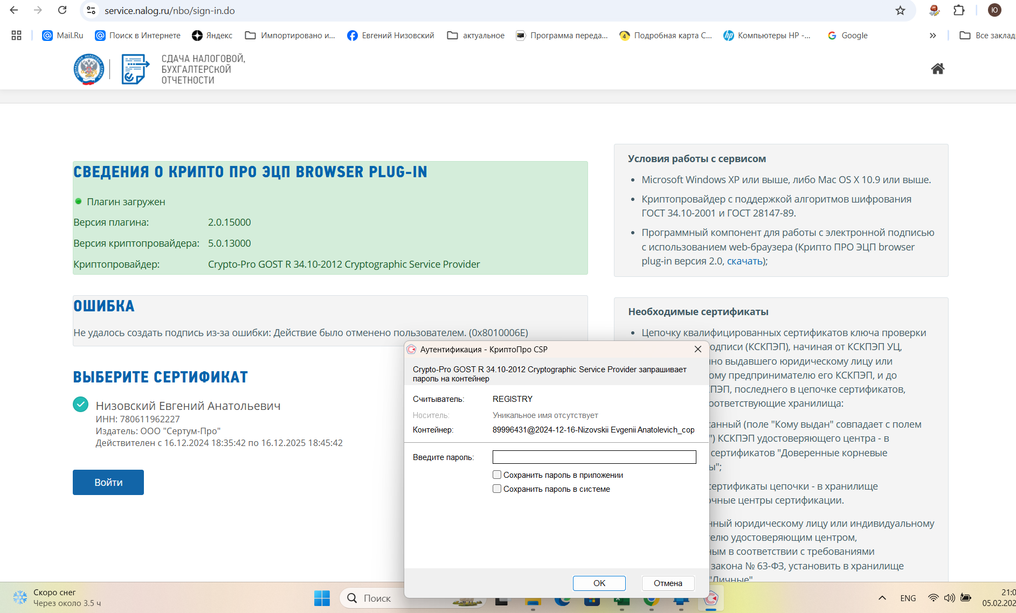Open КриптоПро app in taskbar

pos(711,598)
